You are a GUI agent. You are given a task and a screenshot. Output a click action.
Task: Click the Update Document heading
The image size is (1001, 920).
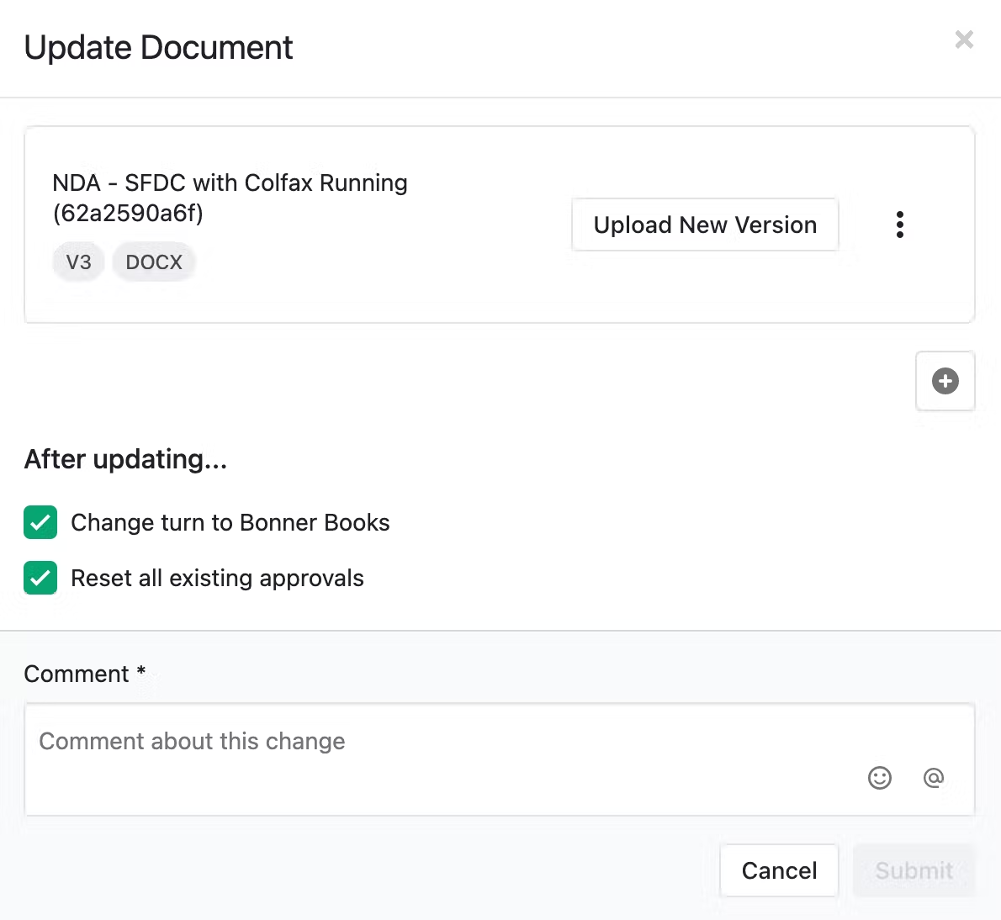[158, 48]
